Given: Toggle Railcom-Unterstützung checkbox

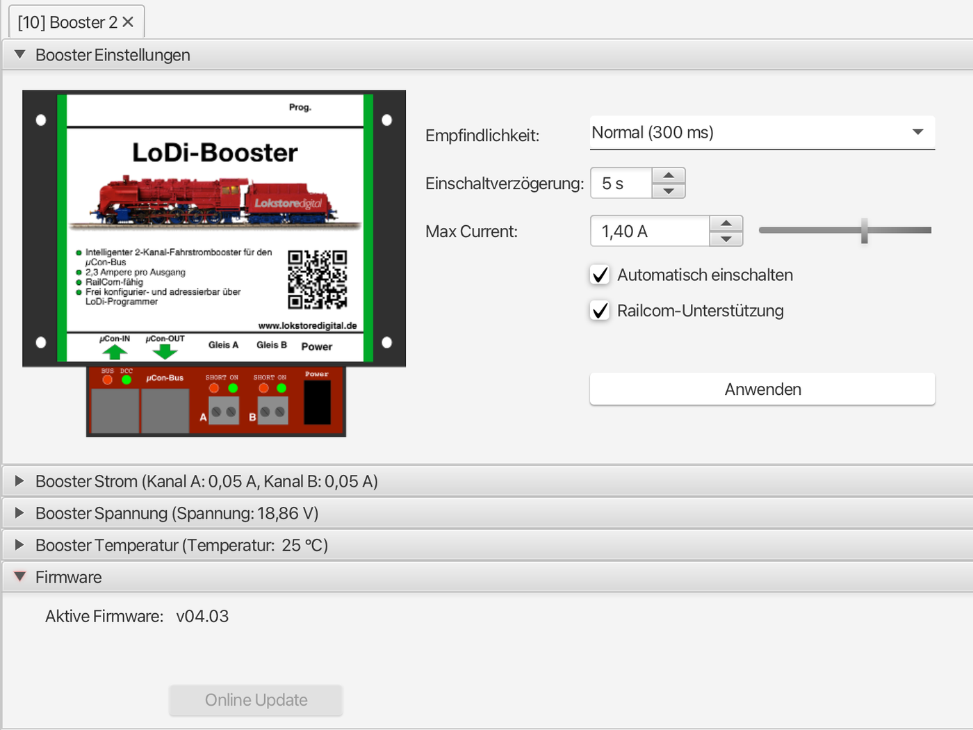Looking at the screenshot, I should click(x=600, y=310).
